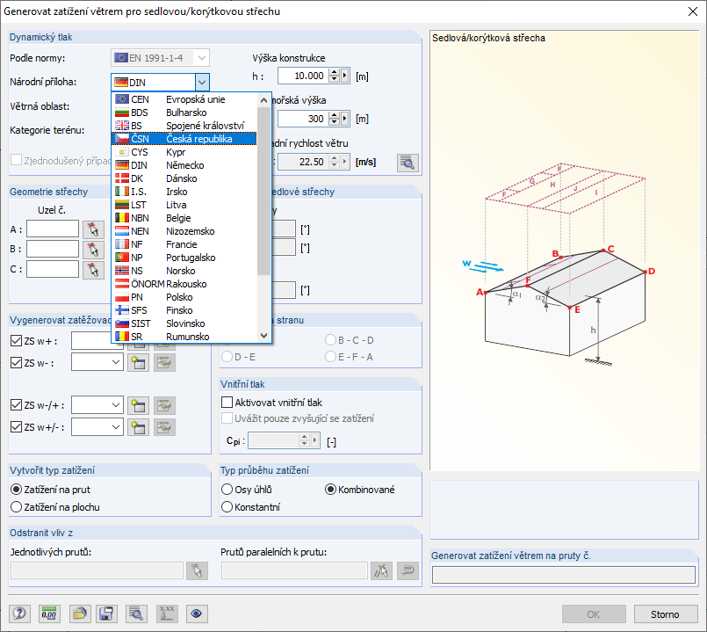The height and width of the screenshot is (632, 707).
Task: Click the open folder load settings icon
Action: [79, 614]
